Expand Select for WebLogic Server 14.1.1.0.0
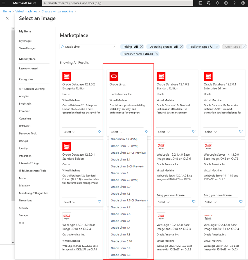248x260 pixels. pos(211,202)
